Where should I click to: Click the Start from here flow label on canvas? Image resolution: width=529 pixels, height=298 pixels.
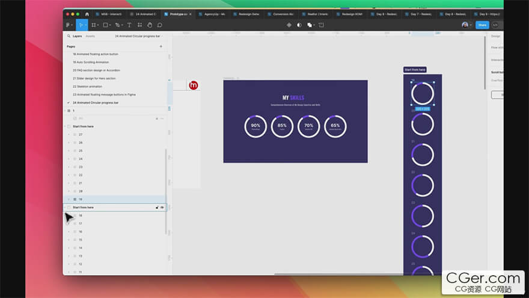coord(415,70)
